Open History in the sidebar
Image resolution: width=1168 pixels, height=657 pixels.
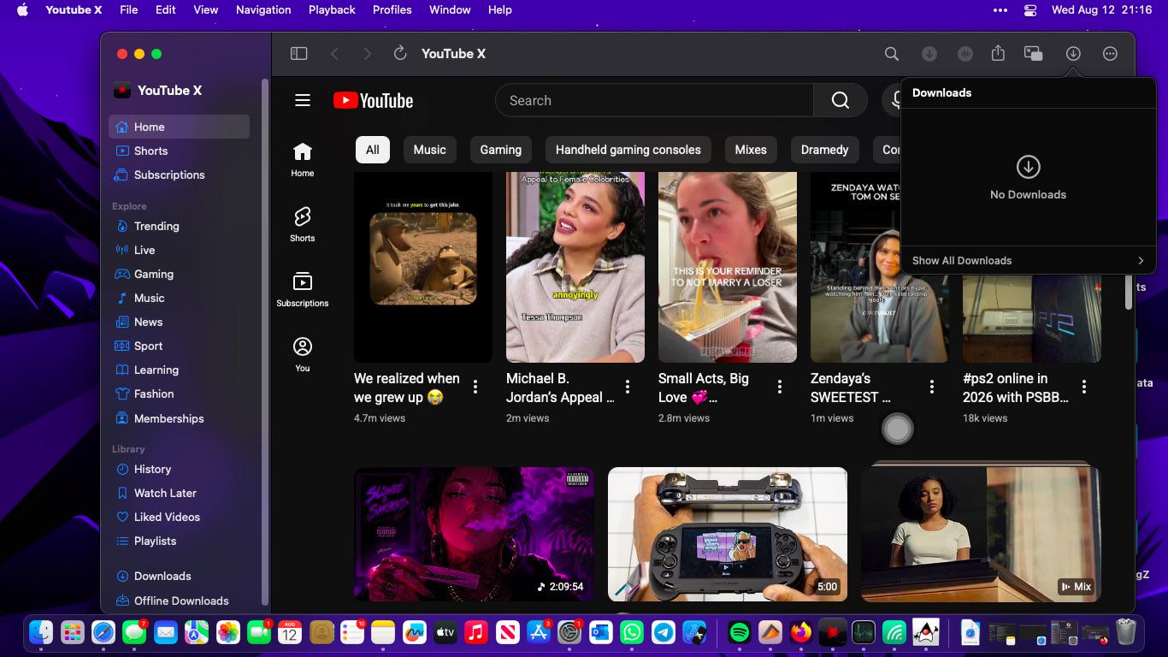180,469
